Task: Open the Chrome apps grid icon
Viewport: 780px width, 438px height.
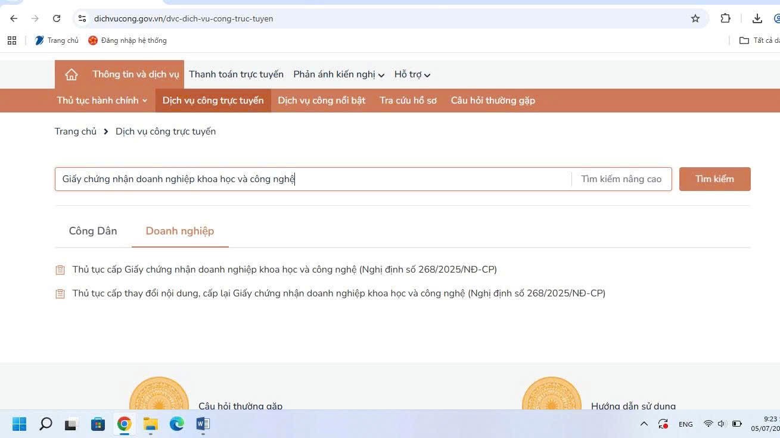Action: 12,40
